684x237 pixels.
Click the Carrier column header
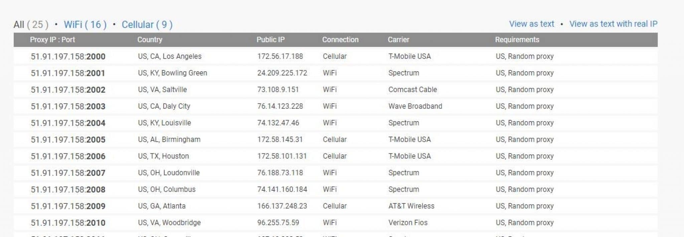click(398, 40)
